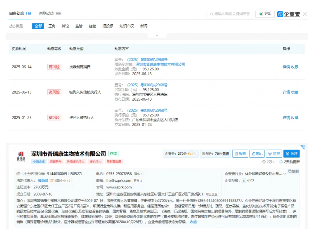
Task: Click the Puruikang company logo thumbnail
Action: coord(21,156)
